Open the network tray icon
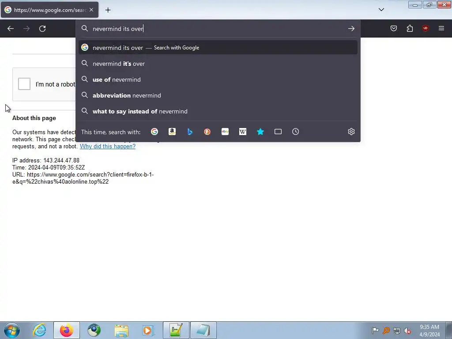 pyautogui.click(x=397, y=331)
